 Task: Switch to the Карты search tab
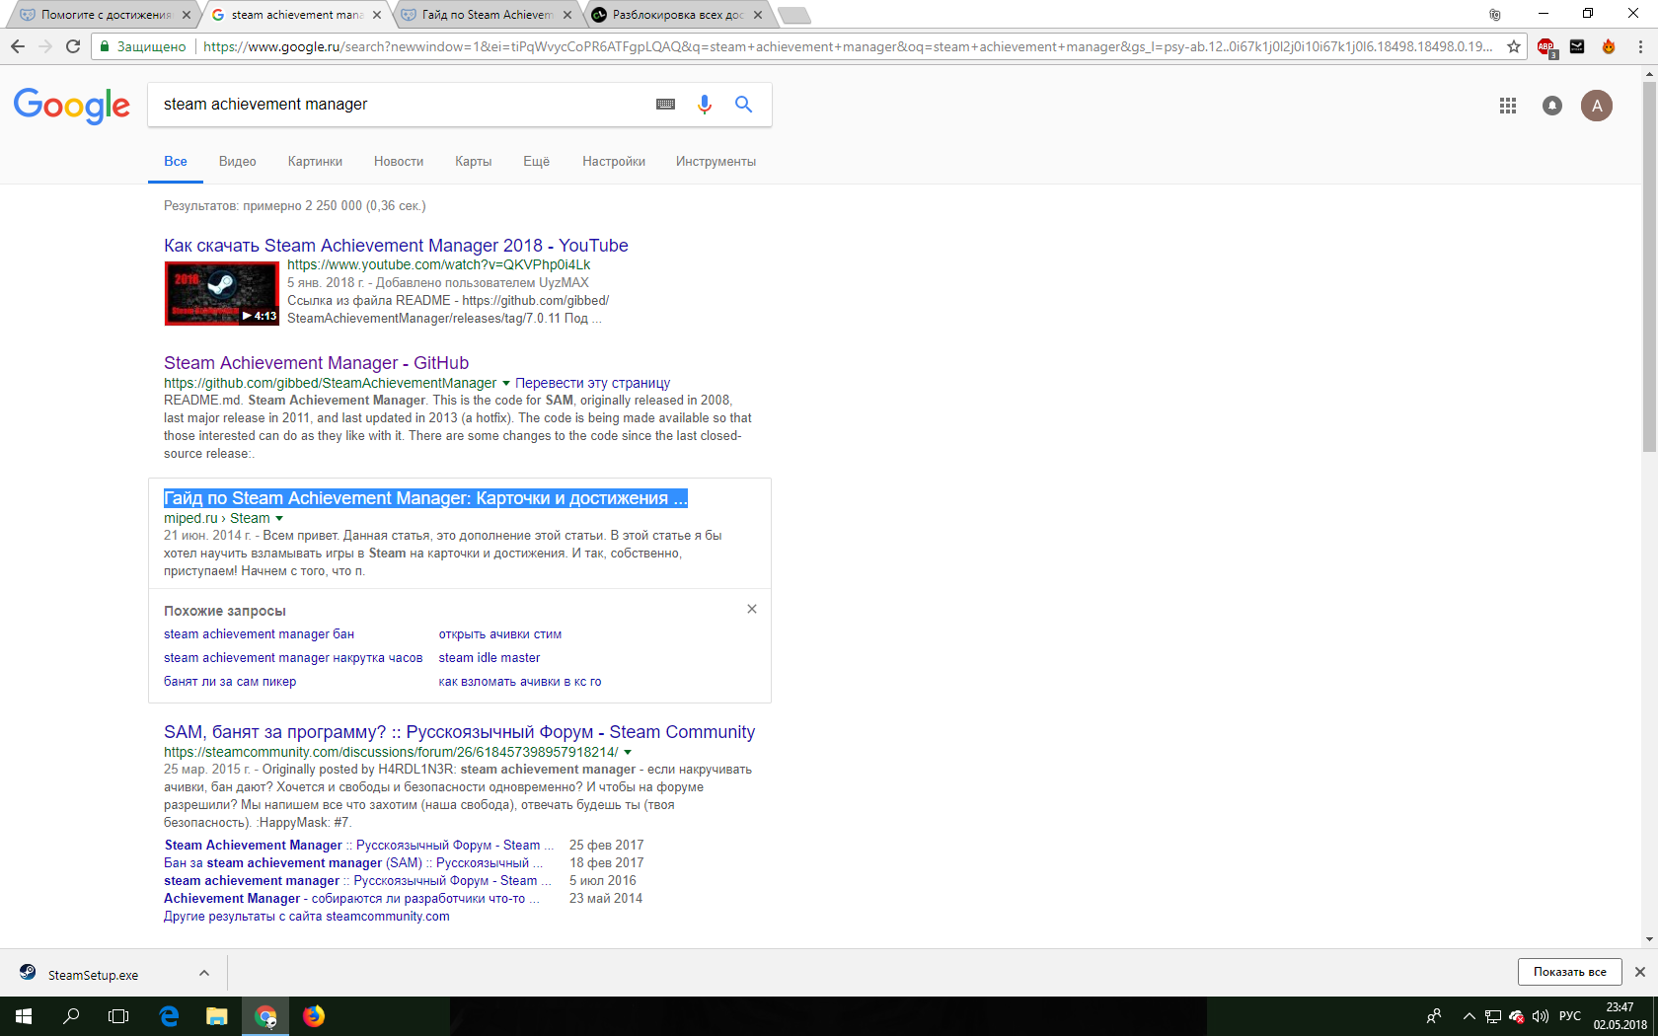(x=474, y=161)
